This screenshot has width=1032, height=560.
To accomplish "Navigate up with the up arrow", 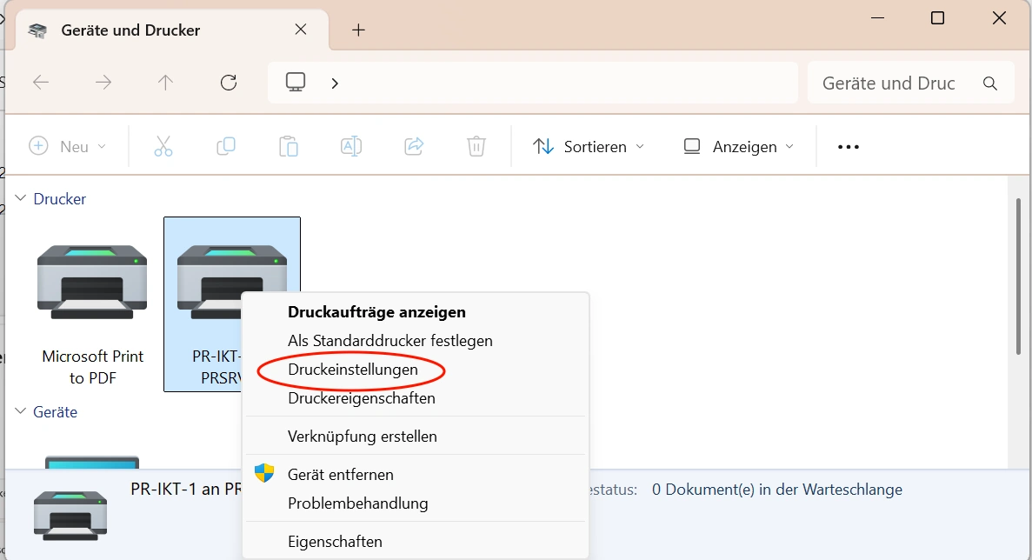I will (165, 83).
